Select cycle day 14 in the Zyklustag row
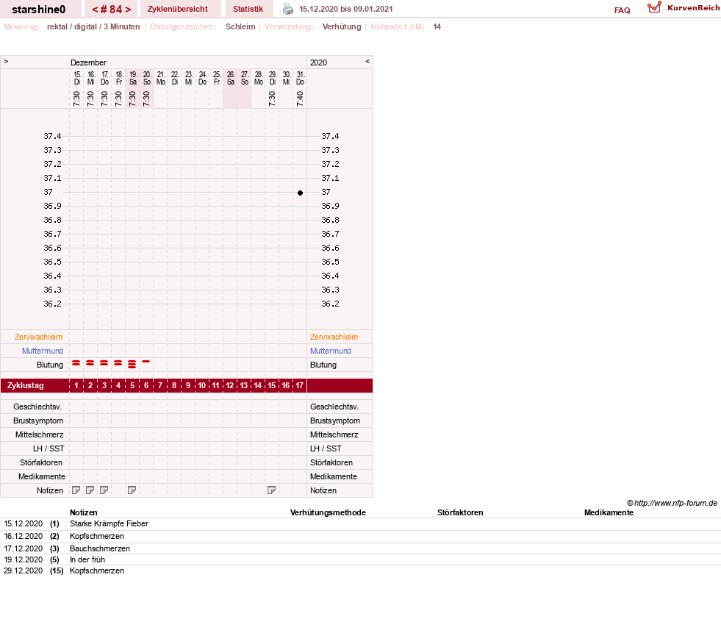 pos(258,385)
